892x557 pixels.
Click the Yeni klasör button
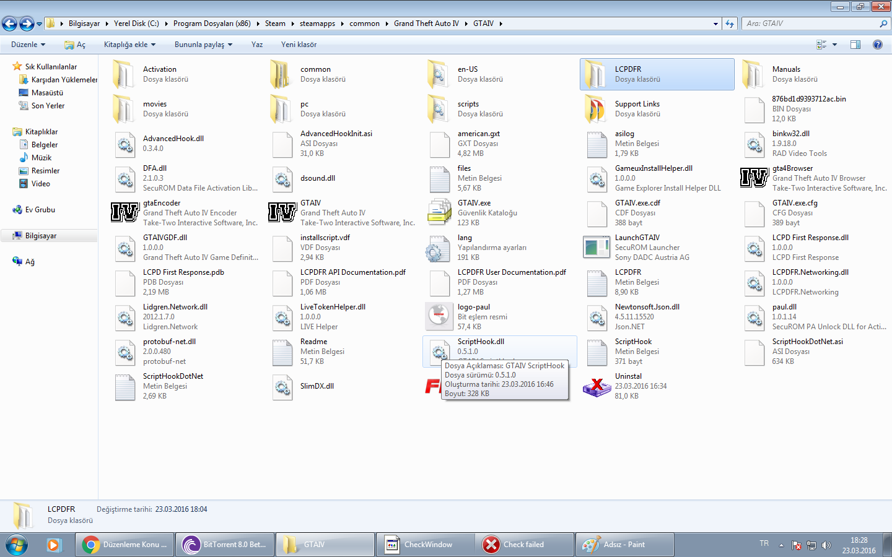[x=299, y=45]
